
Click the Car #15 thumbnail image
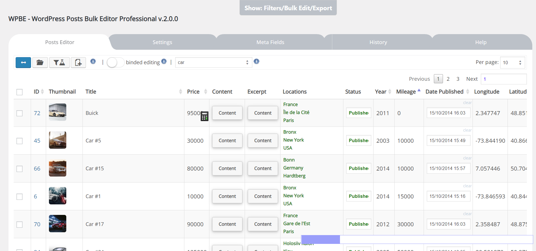[57, 168]
